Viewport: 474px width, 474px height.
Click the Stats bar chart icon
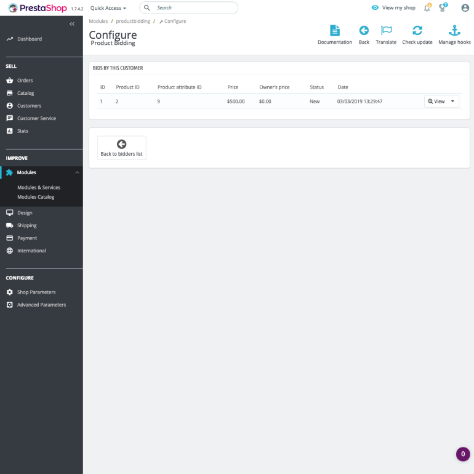[x=10, y=131]
